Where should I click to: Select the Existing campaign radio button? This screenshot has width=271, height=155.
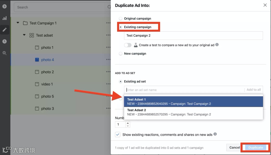(x=120, y=27)
